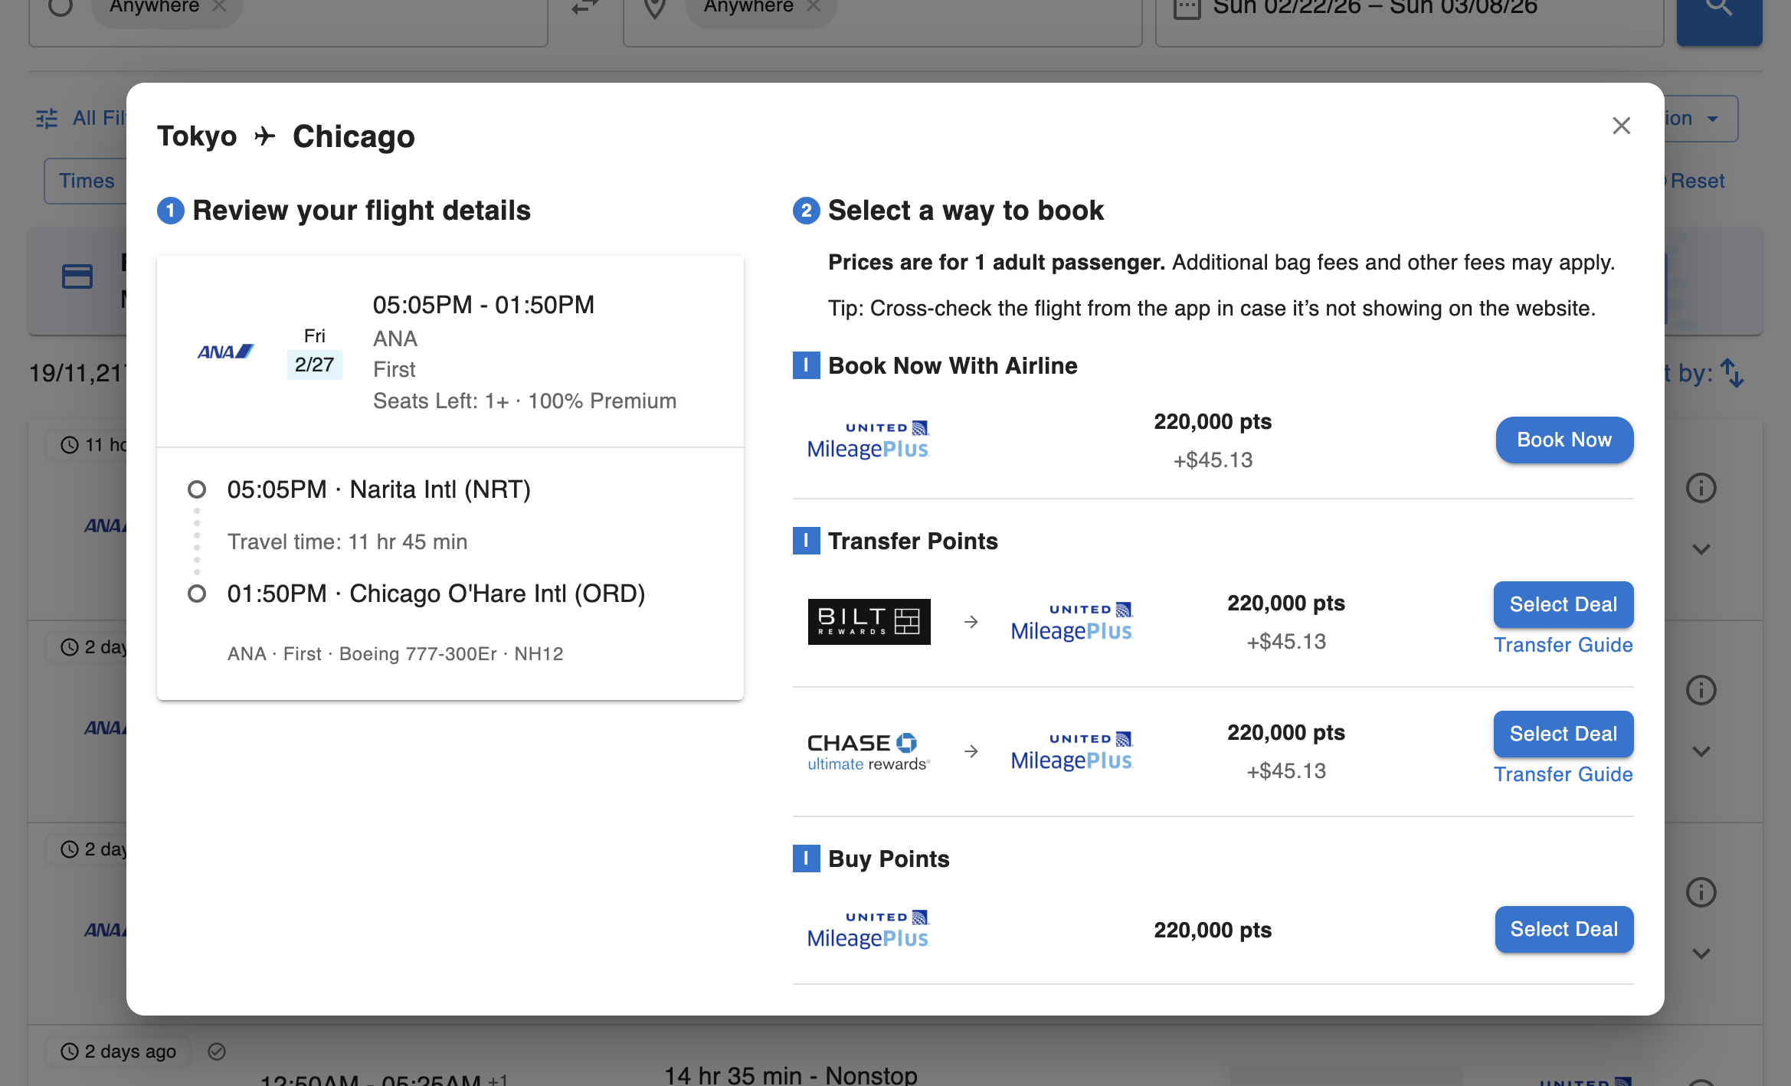Click the credit card icon in banner

click(77, 276)
